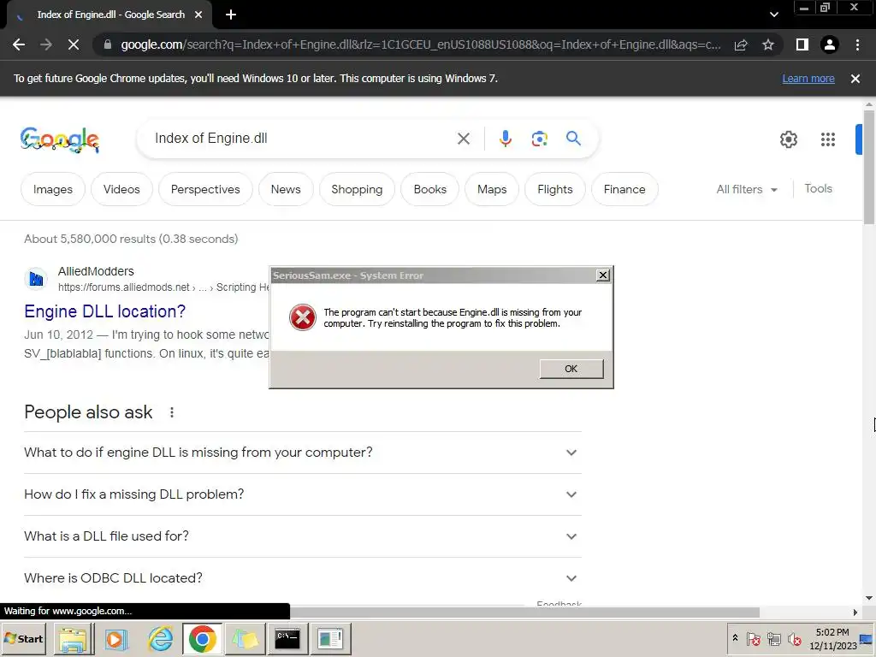The image size is (876, 657).
Task: Select the Flights filter
Action: tap(554, 189)
